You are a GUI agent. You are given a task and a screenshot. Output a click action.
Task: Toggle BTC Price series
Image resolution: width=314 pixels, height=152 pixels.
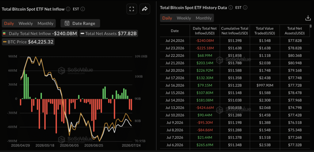point(28,42)
